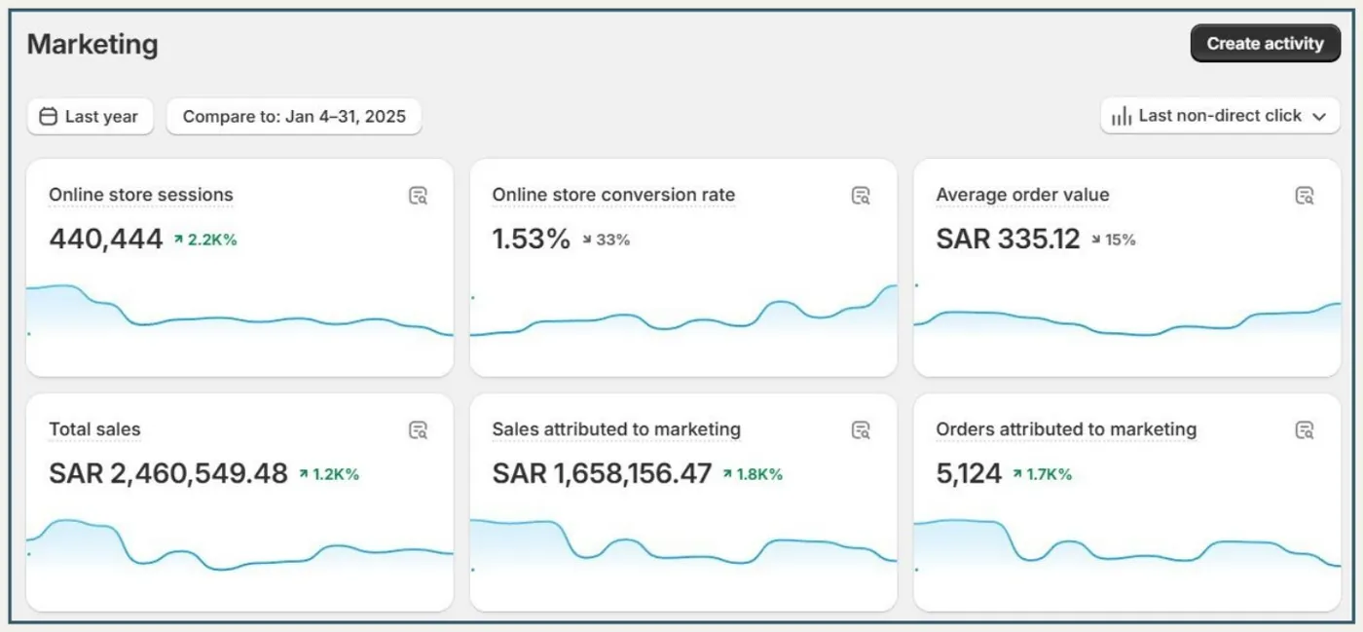Click the 1.53% conversion rate value
The width and height of the screenshot is (1363, 632).
[531, 239]
